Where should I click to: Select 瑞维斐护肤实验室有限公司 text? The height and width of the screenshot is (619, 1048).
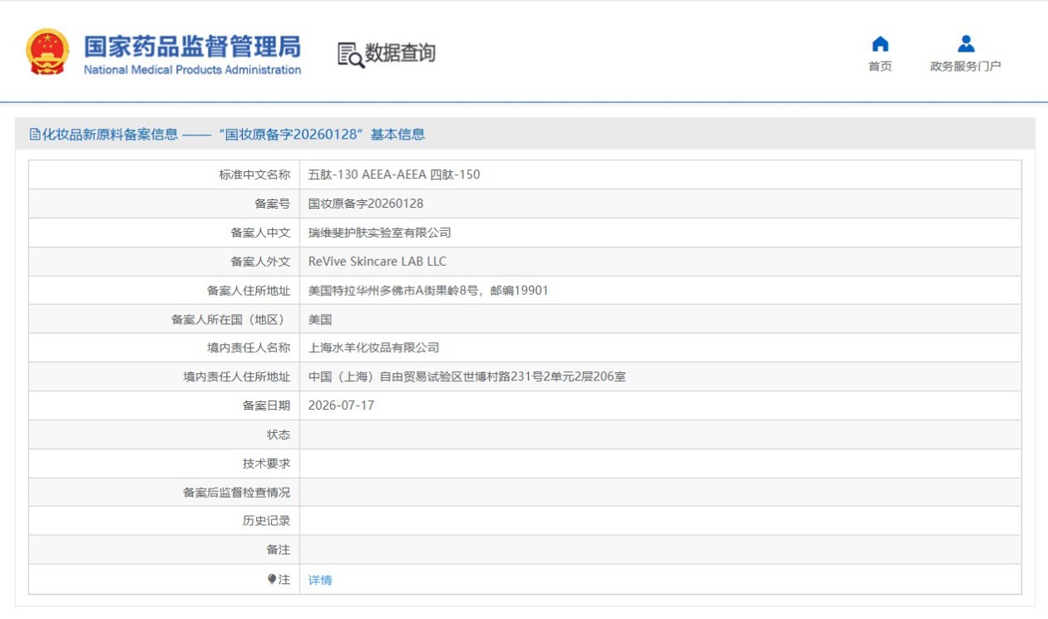[x=380, y=233]
